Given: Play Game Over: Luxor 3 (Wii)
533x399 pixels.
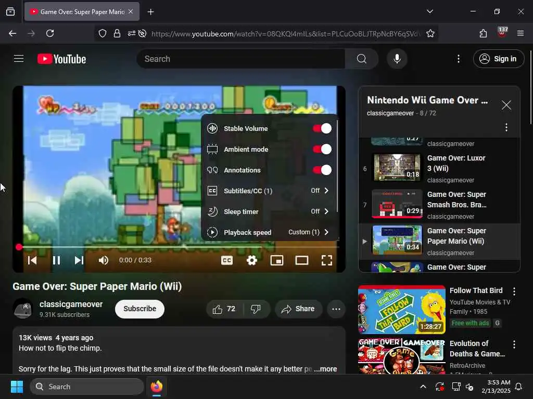Looking at the screenshot, I should 439,169.
